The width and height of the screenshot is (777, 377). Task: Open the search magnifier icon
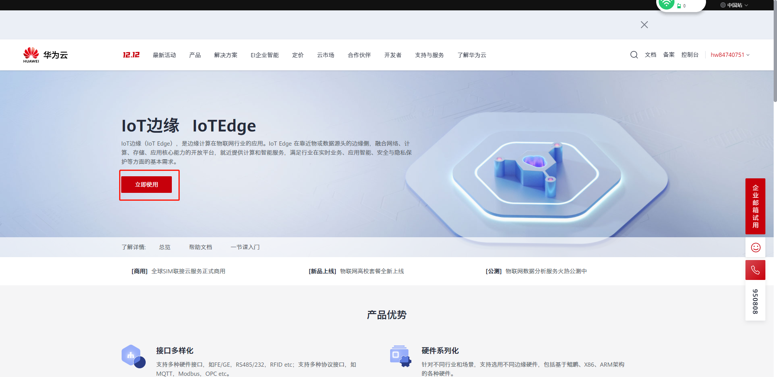click(634, 55)
